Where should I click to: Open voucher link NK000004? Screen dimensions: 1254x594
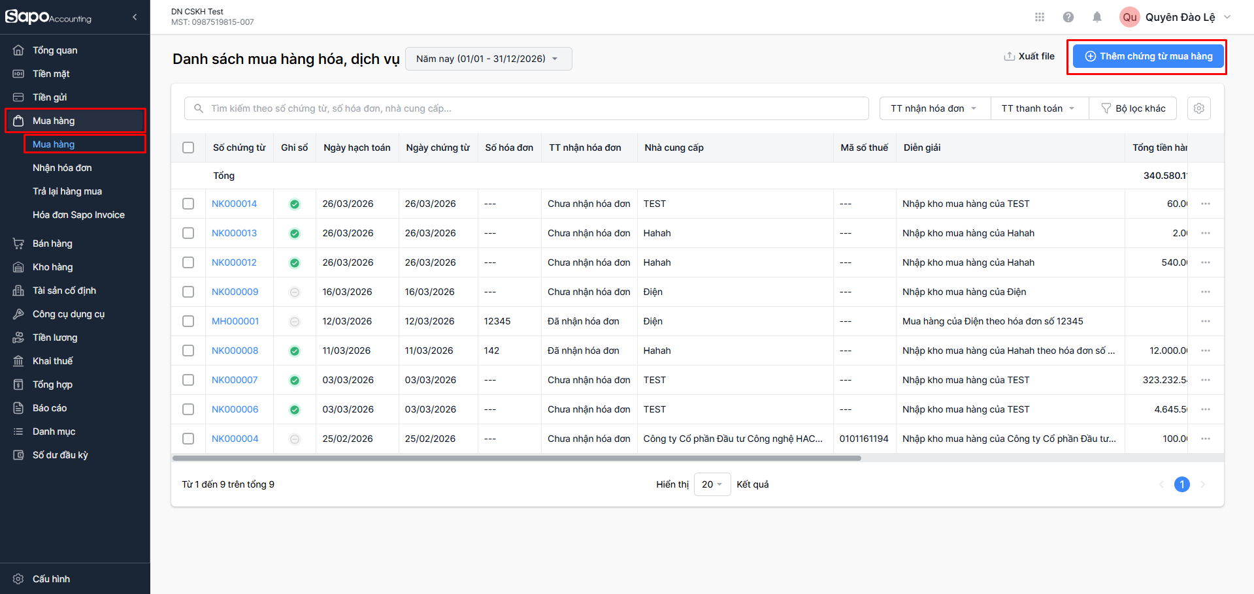click(235, 439)
